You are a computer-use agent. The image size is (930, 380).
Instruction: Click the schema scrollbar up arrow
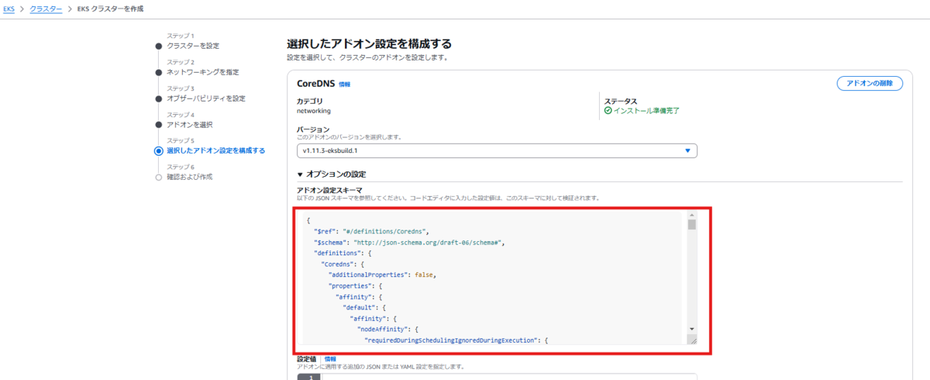pos(691,215)
